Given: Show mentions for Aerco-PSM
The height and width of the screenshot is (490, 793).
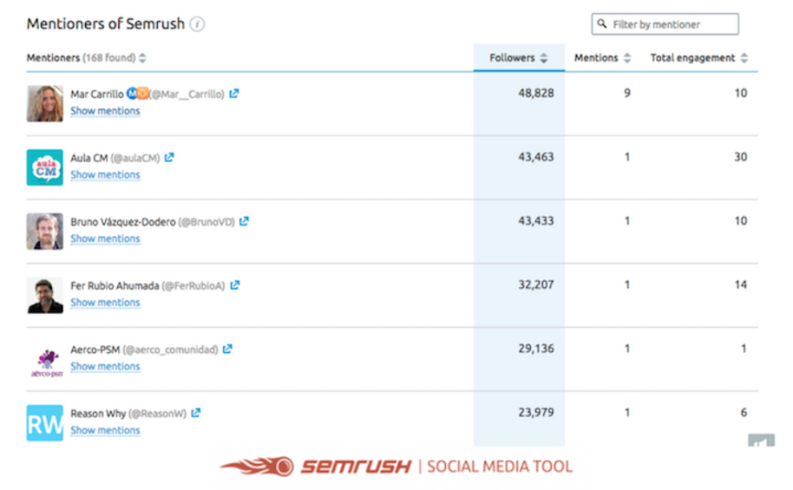Looking at the screenshot, I should [x=105, y=366].
